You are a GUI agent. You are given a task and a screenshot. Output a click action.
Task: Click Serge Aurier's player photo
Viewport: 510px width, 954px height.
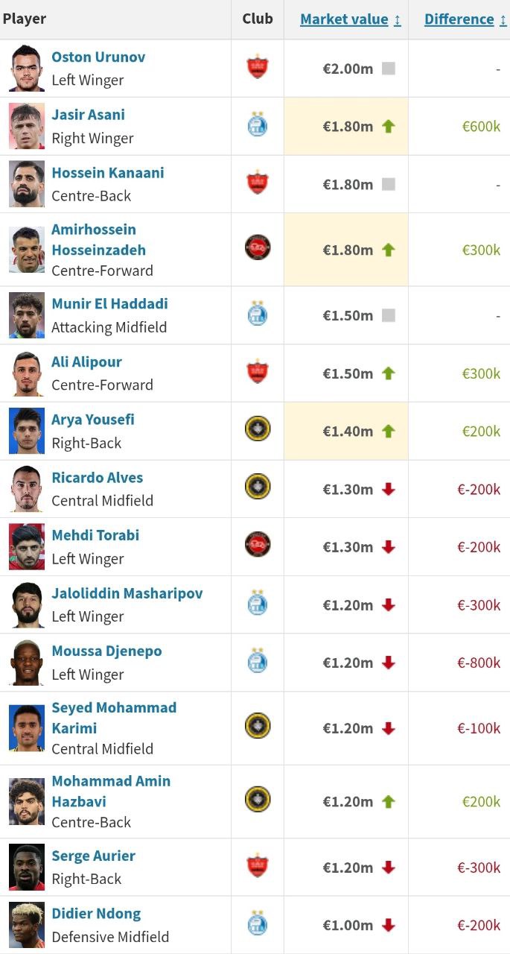pos(26,867)
